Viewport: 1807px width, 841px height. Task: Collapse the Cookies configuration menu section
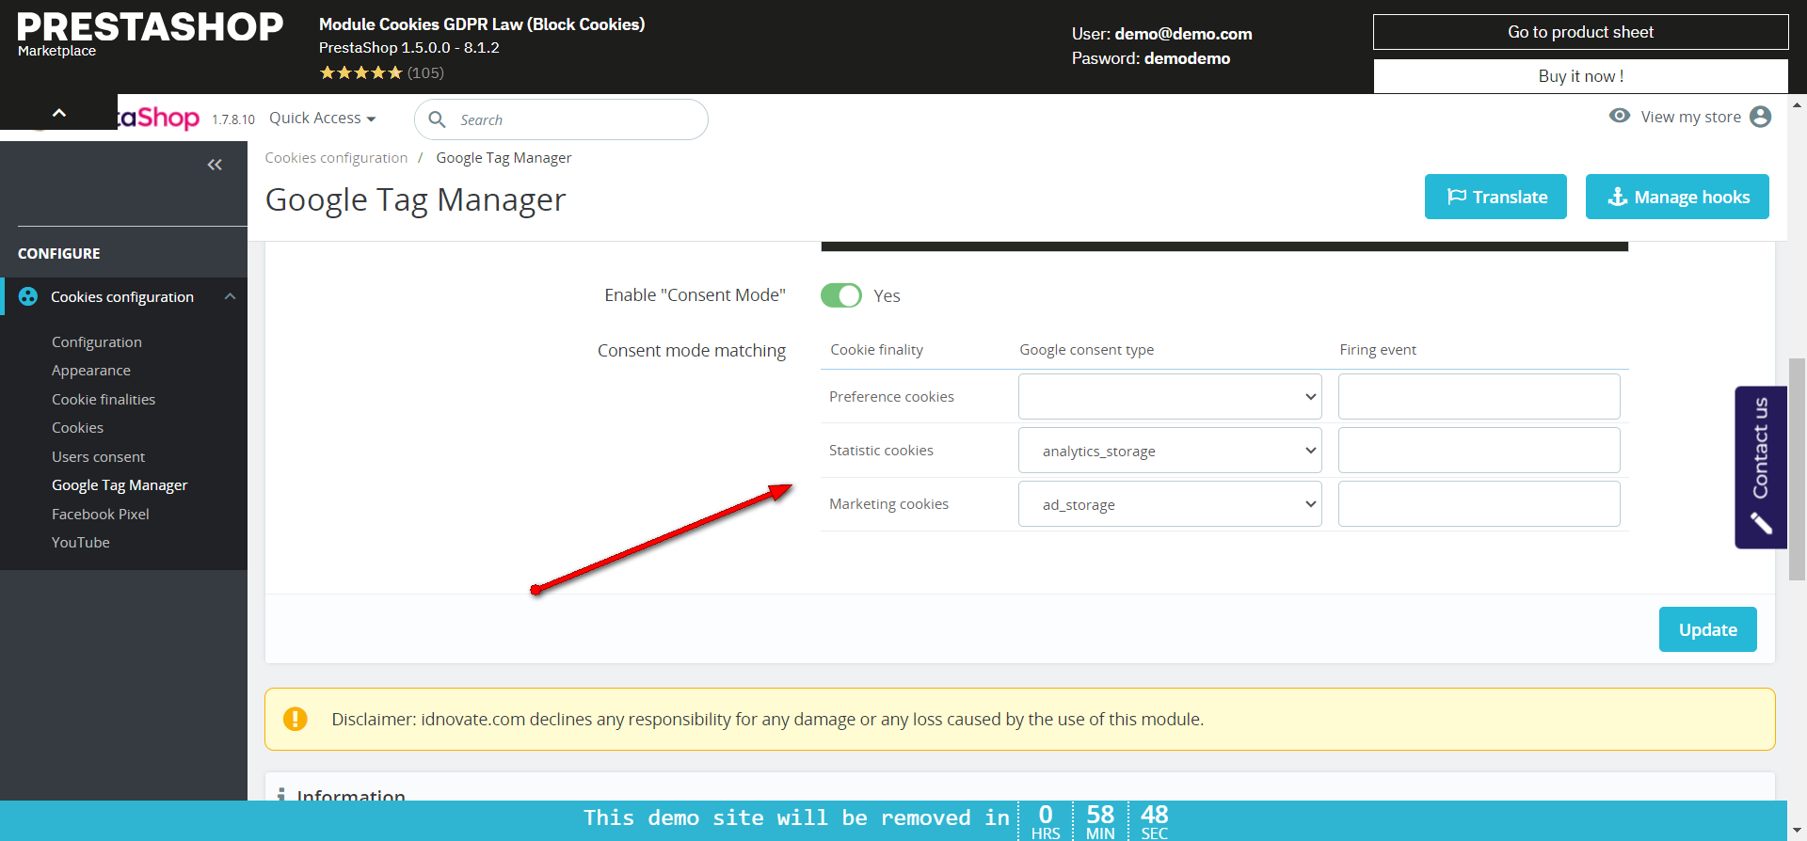tap(230, 296)
